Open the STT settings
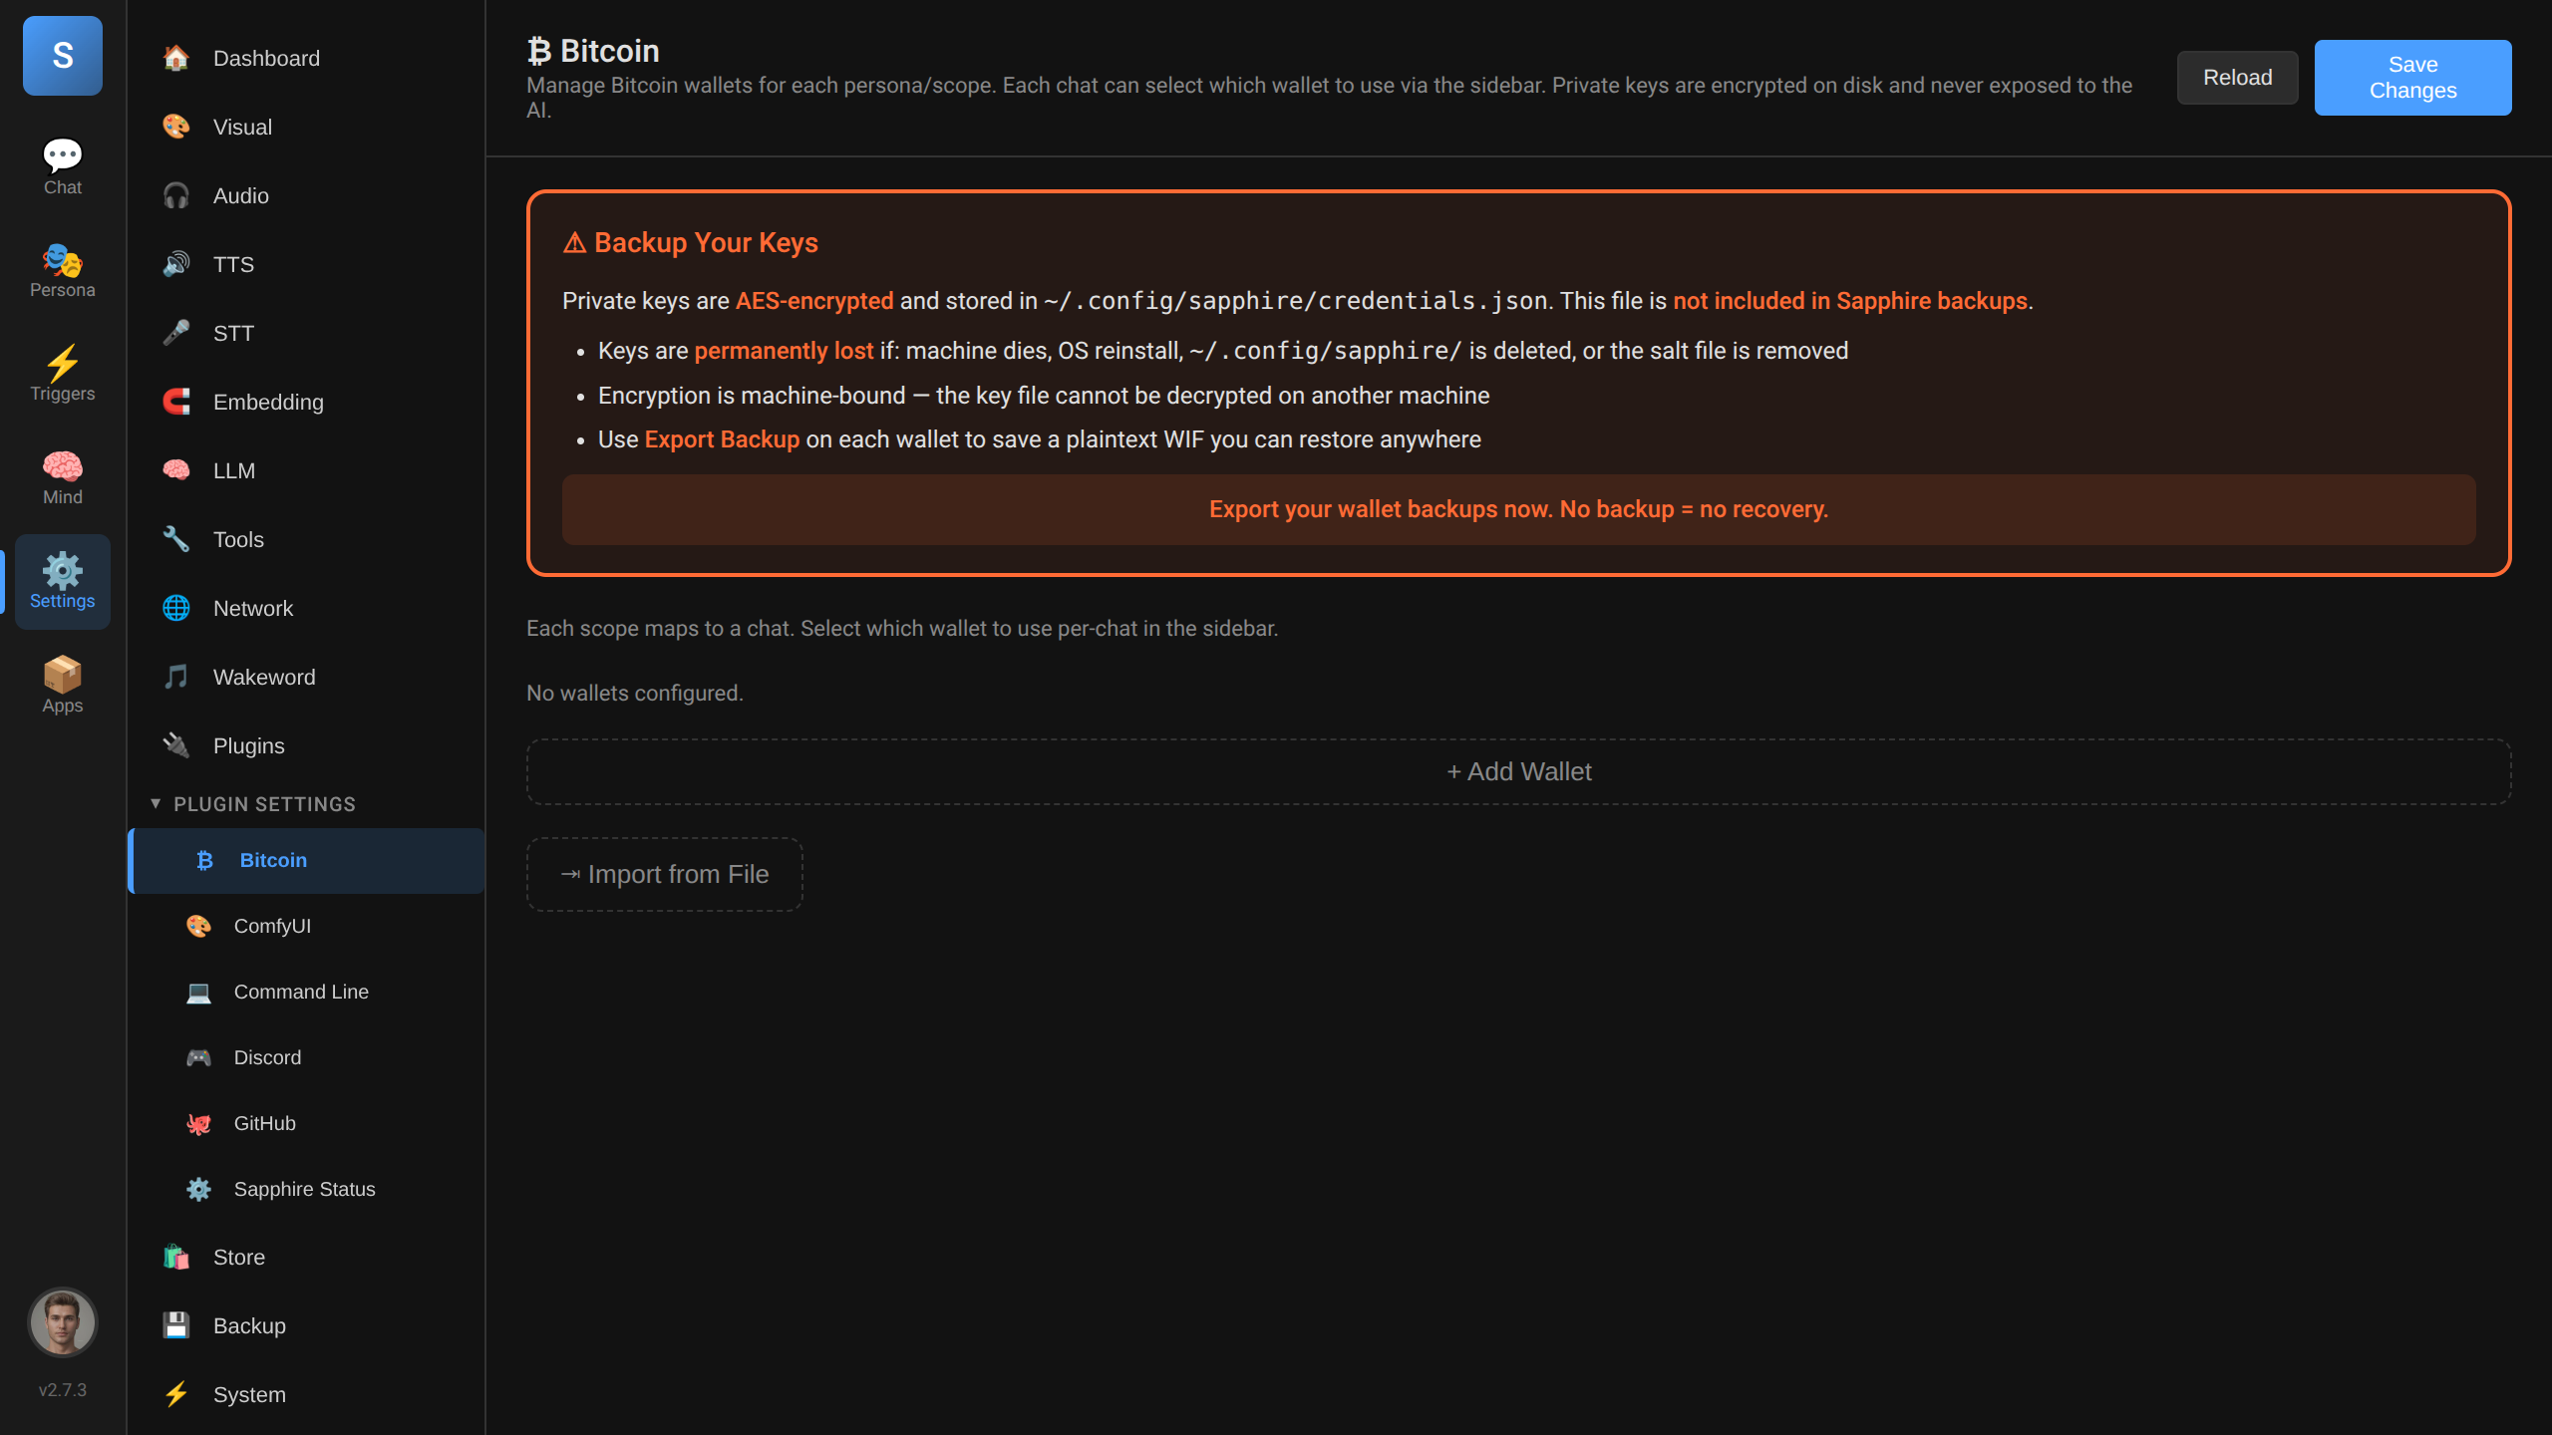Image resolution: width=2552 pixels, height=1435 pixels. pyautogui.click(x=306, y=333)
